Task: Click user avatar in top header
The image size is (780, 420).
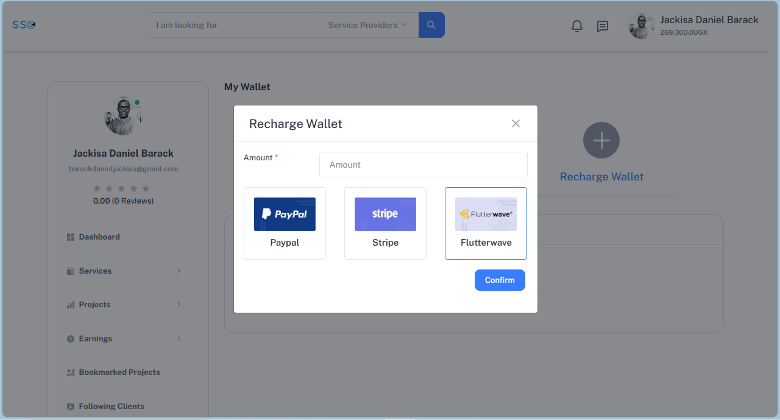Action: tap(641, 26)
